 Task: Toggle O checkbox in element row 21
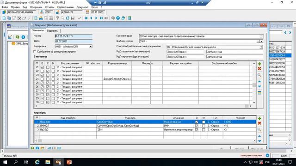pos(42,67)
